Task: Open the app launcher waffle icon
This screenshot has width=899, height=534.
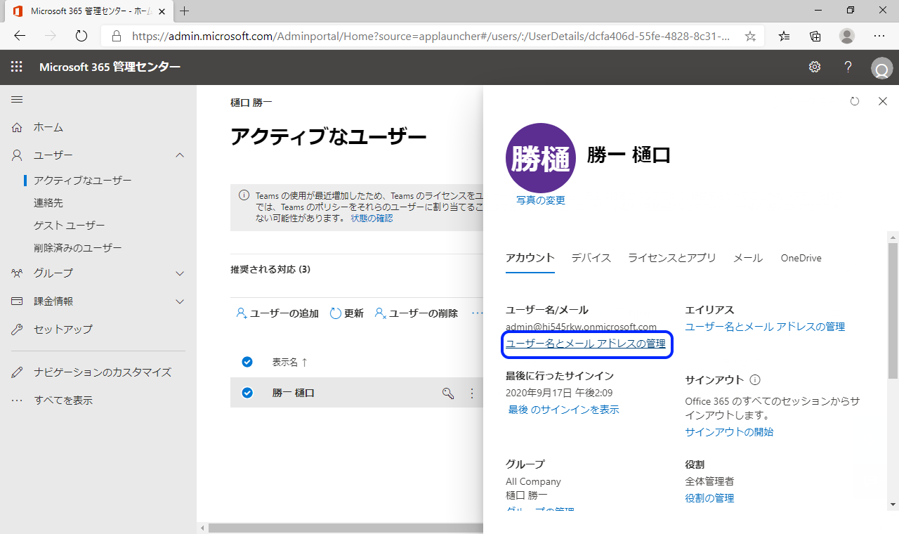Action: tap(17, 67)
